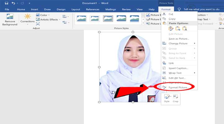Click the Style button in the mini toolbar
This screenshot has width=224, height=124.
(x=166, y=99)
